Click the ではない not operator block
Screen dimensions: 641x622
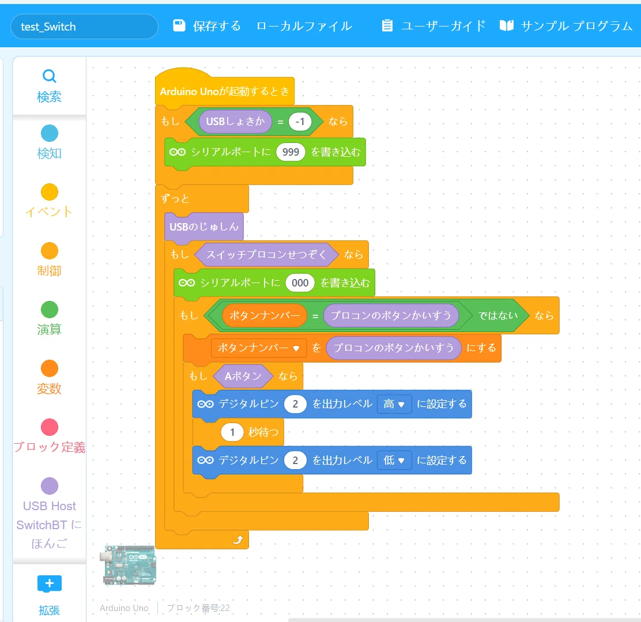click(x=498, y=316)
